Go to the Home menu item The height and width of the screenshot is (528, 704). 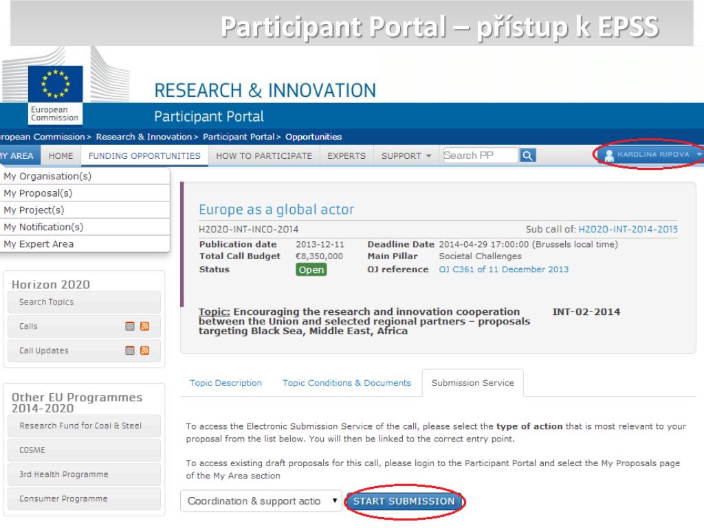[60, 156]
